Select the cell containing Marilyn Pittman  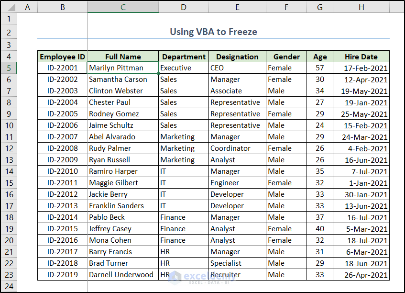click(123, 68)
